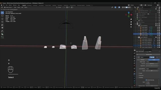161x90 pixels.
Task: Toggle Mark Sharp checkbox
Action: [146, 84]
